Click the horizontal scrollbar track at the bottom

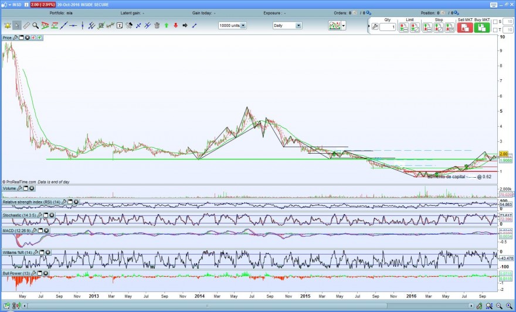coord(249,306)
